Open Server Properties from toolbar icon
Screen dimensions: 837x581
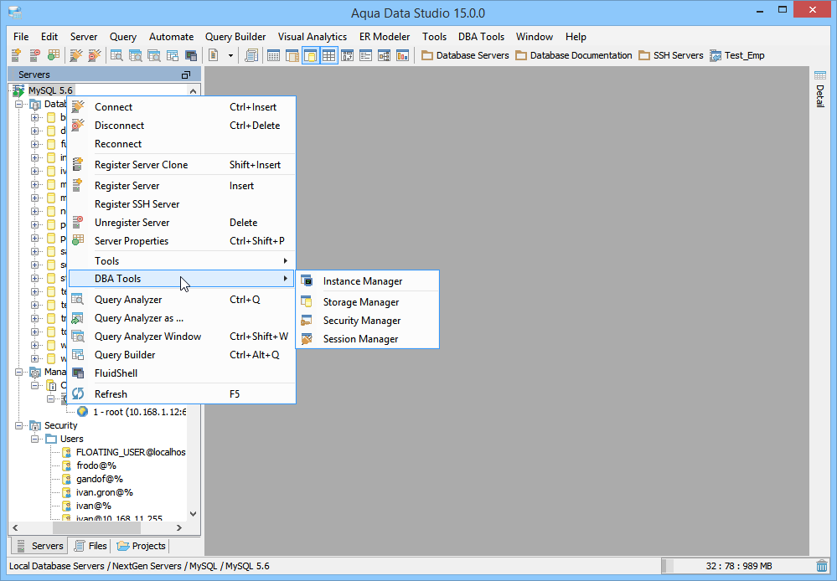click(x=53, y=55)
